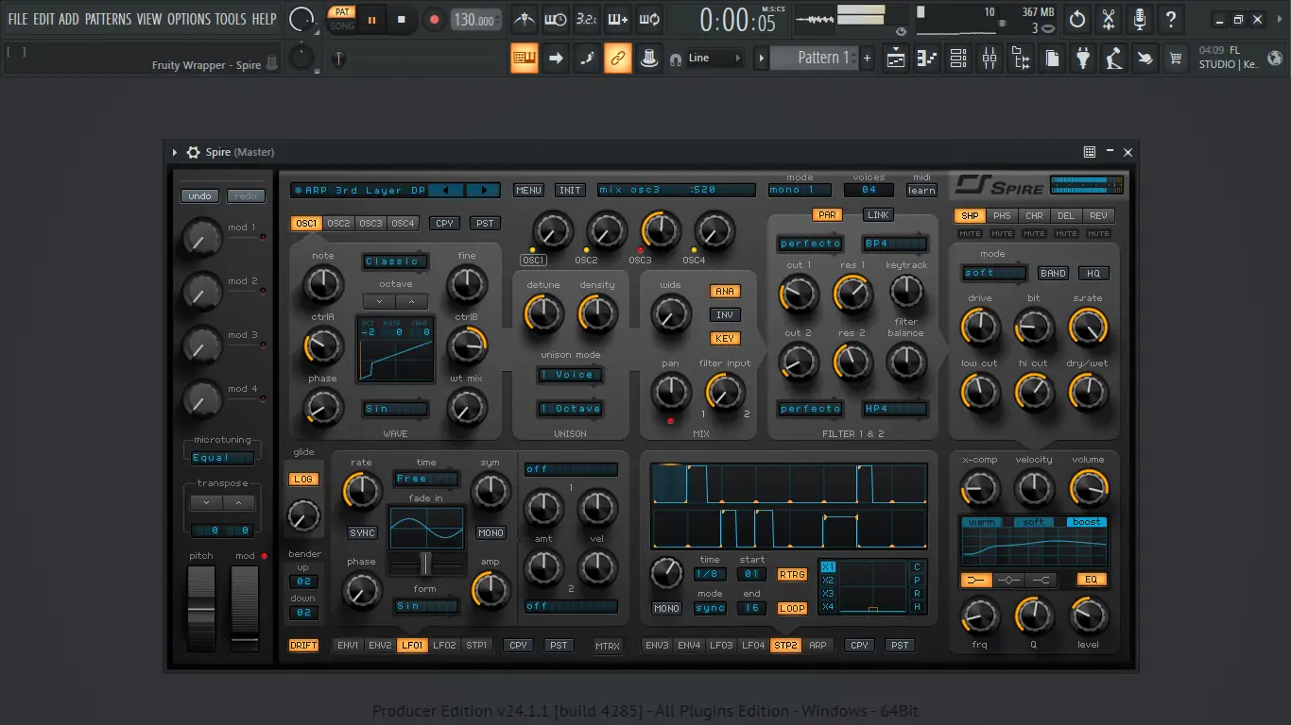
Task: Open the microphone one-click recording icon
Action: click(1140, 19)
